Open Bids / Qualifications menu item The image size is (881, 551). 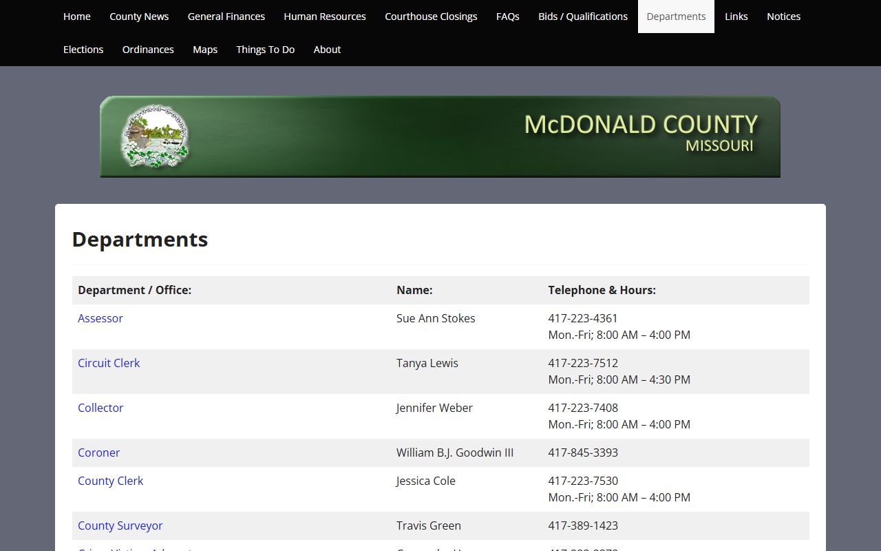(583, 17)
